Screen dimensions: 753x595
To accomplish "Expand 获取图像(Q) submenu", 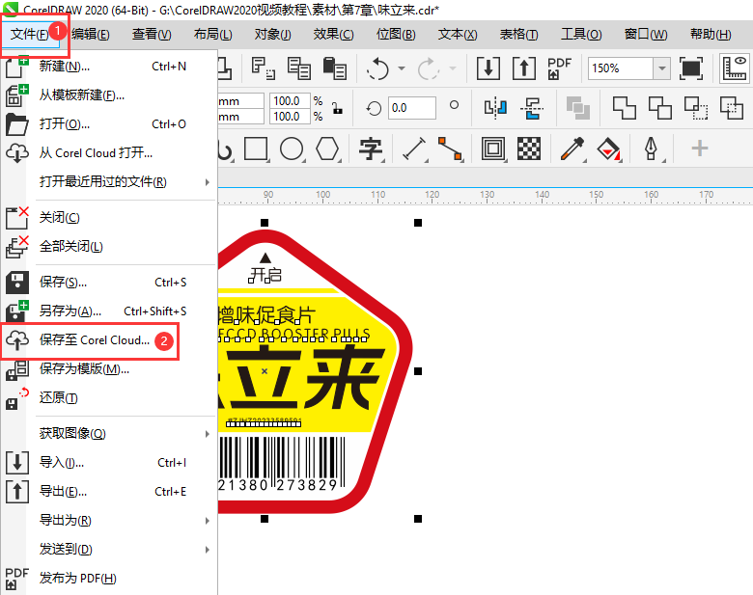I will 108,434.
